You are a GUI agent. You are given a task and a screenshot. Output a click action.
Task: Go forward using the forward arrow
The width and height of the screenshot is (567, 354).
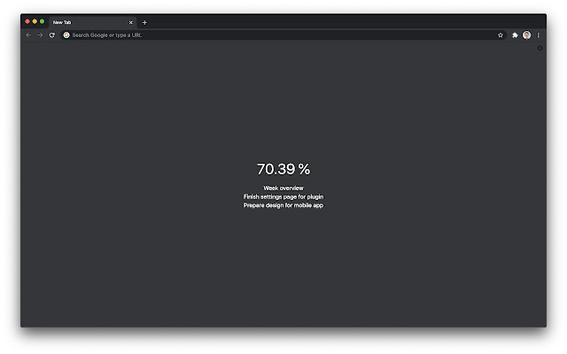40,35
